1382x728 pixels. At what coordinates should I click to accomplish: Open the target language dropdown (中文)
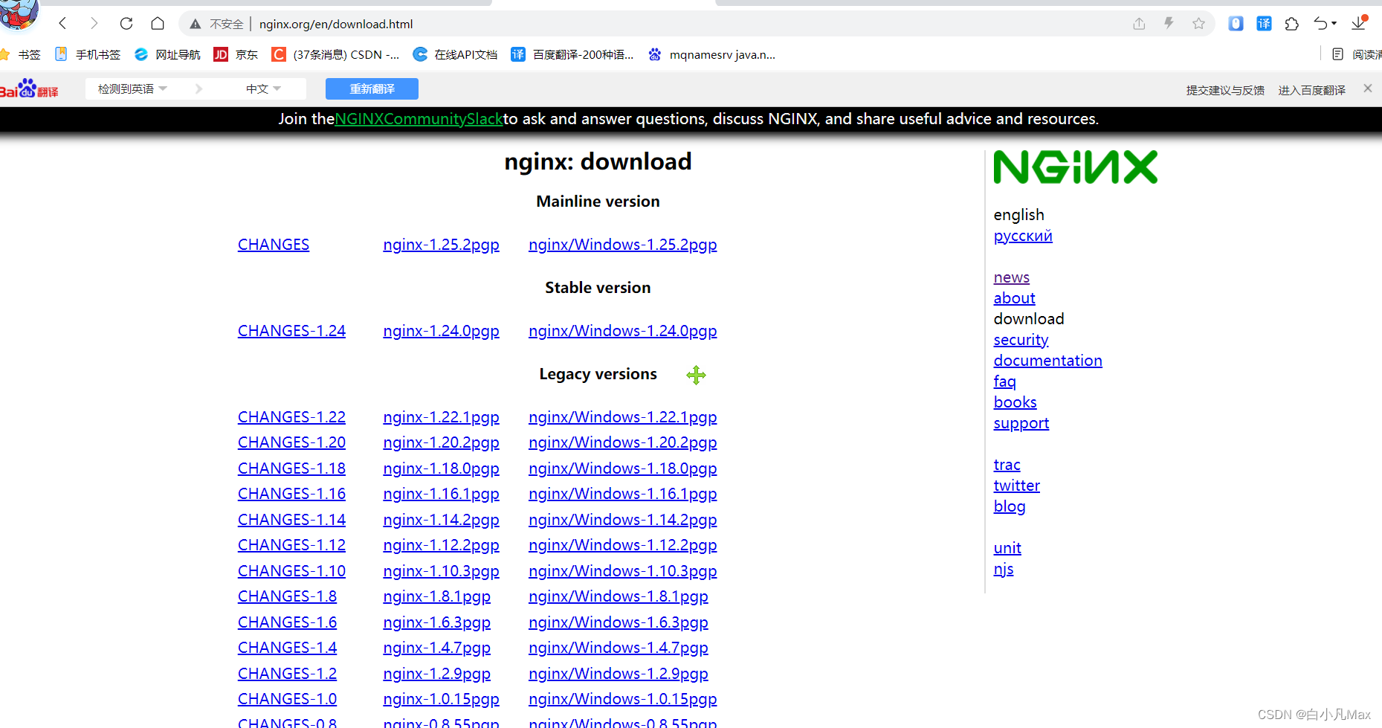tap(262, 88)
